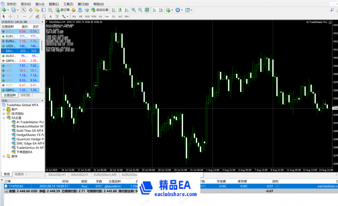338x206 pixels.
Task: Switch the chart to the D1 timeframe
Action: coord(114,17)
